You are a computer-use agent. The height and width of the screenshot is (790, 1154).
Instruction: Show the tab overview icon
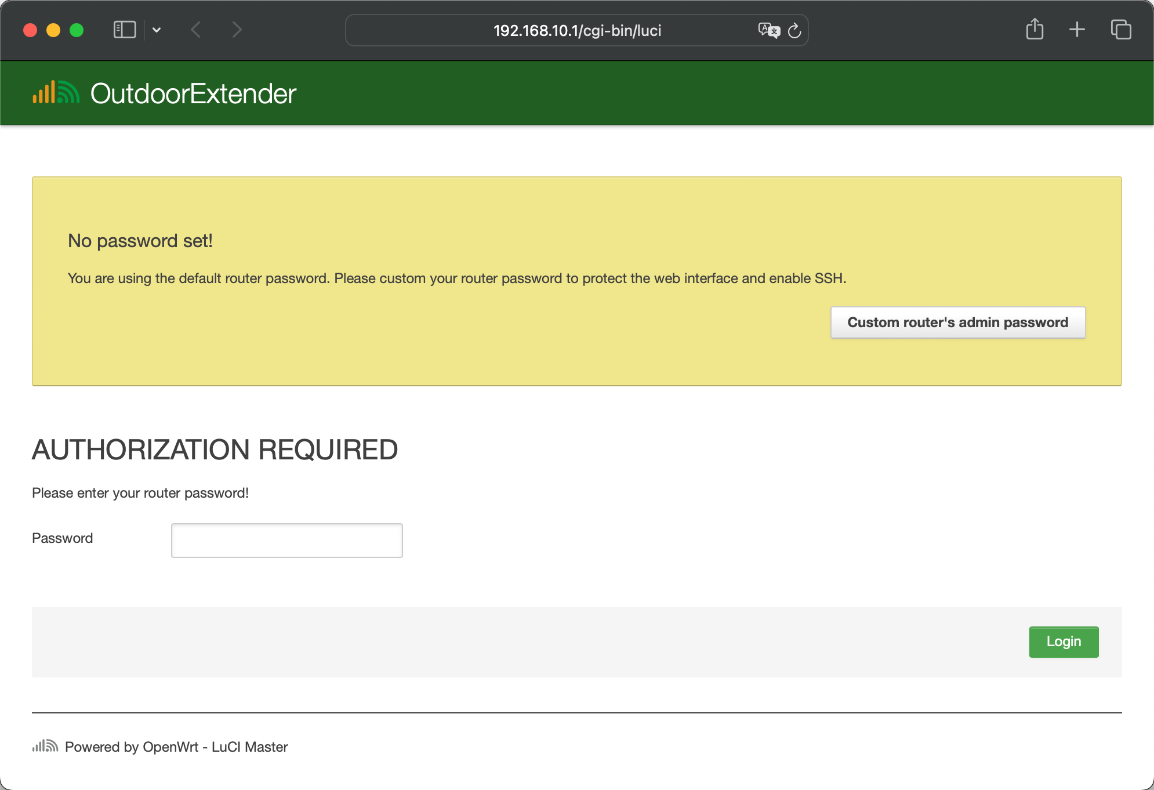point(1120,30)
